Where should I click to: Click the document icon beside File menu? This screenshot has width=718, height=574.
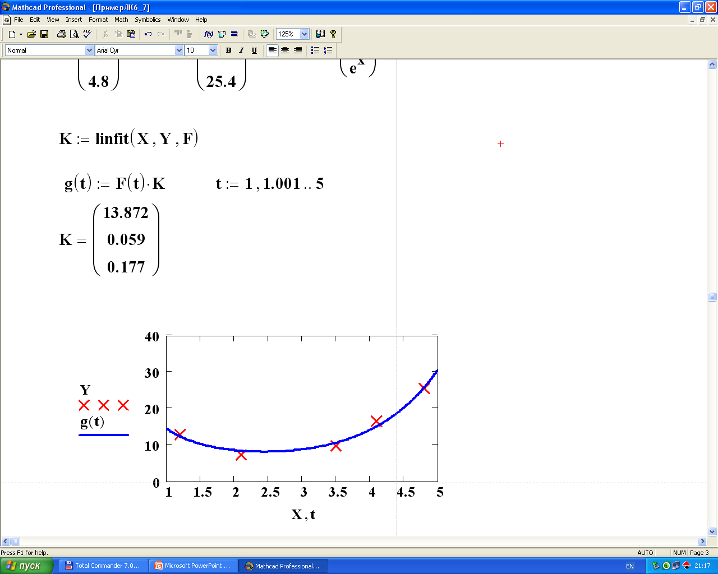pos(7,20)
